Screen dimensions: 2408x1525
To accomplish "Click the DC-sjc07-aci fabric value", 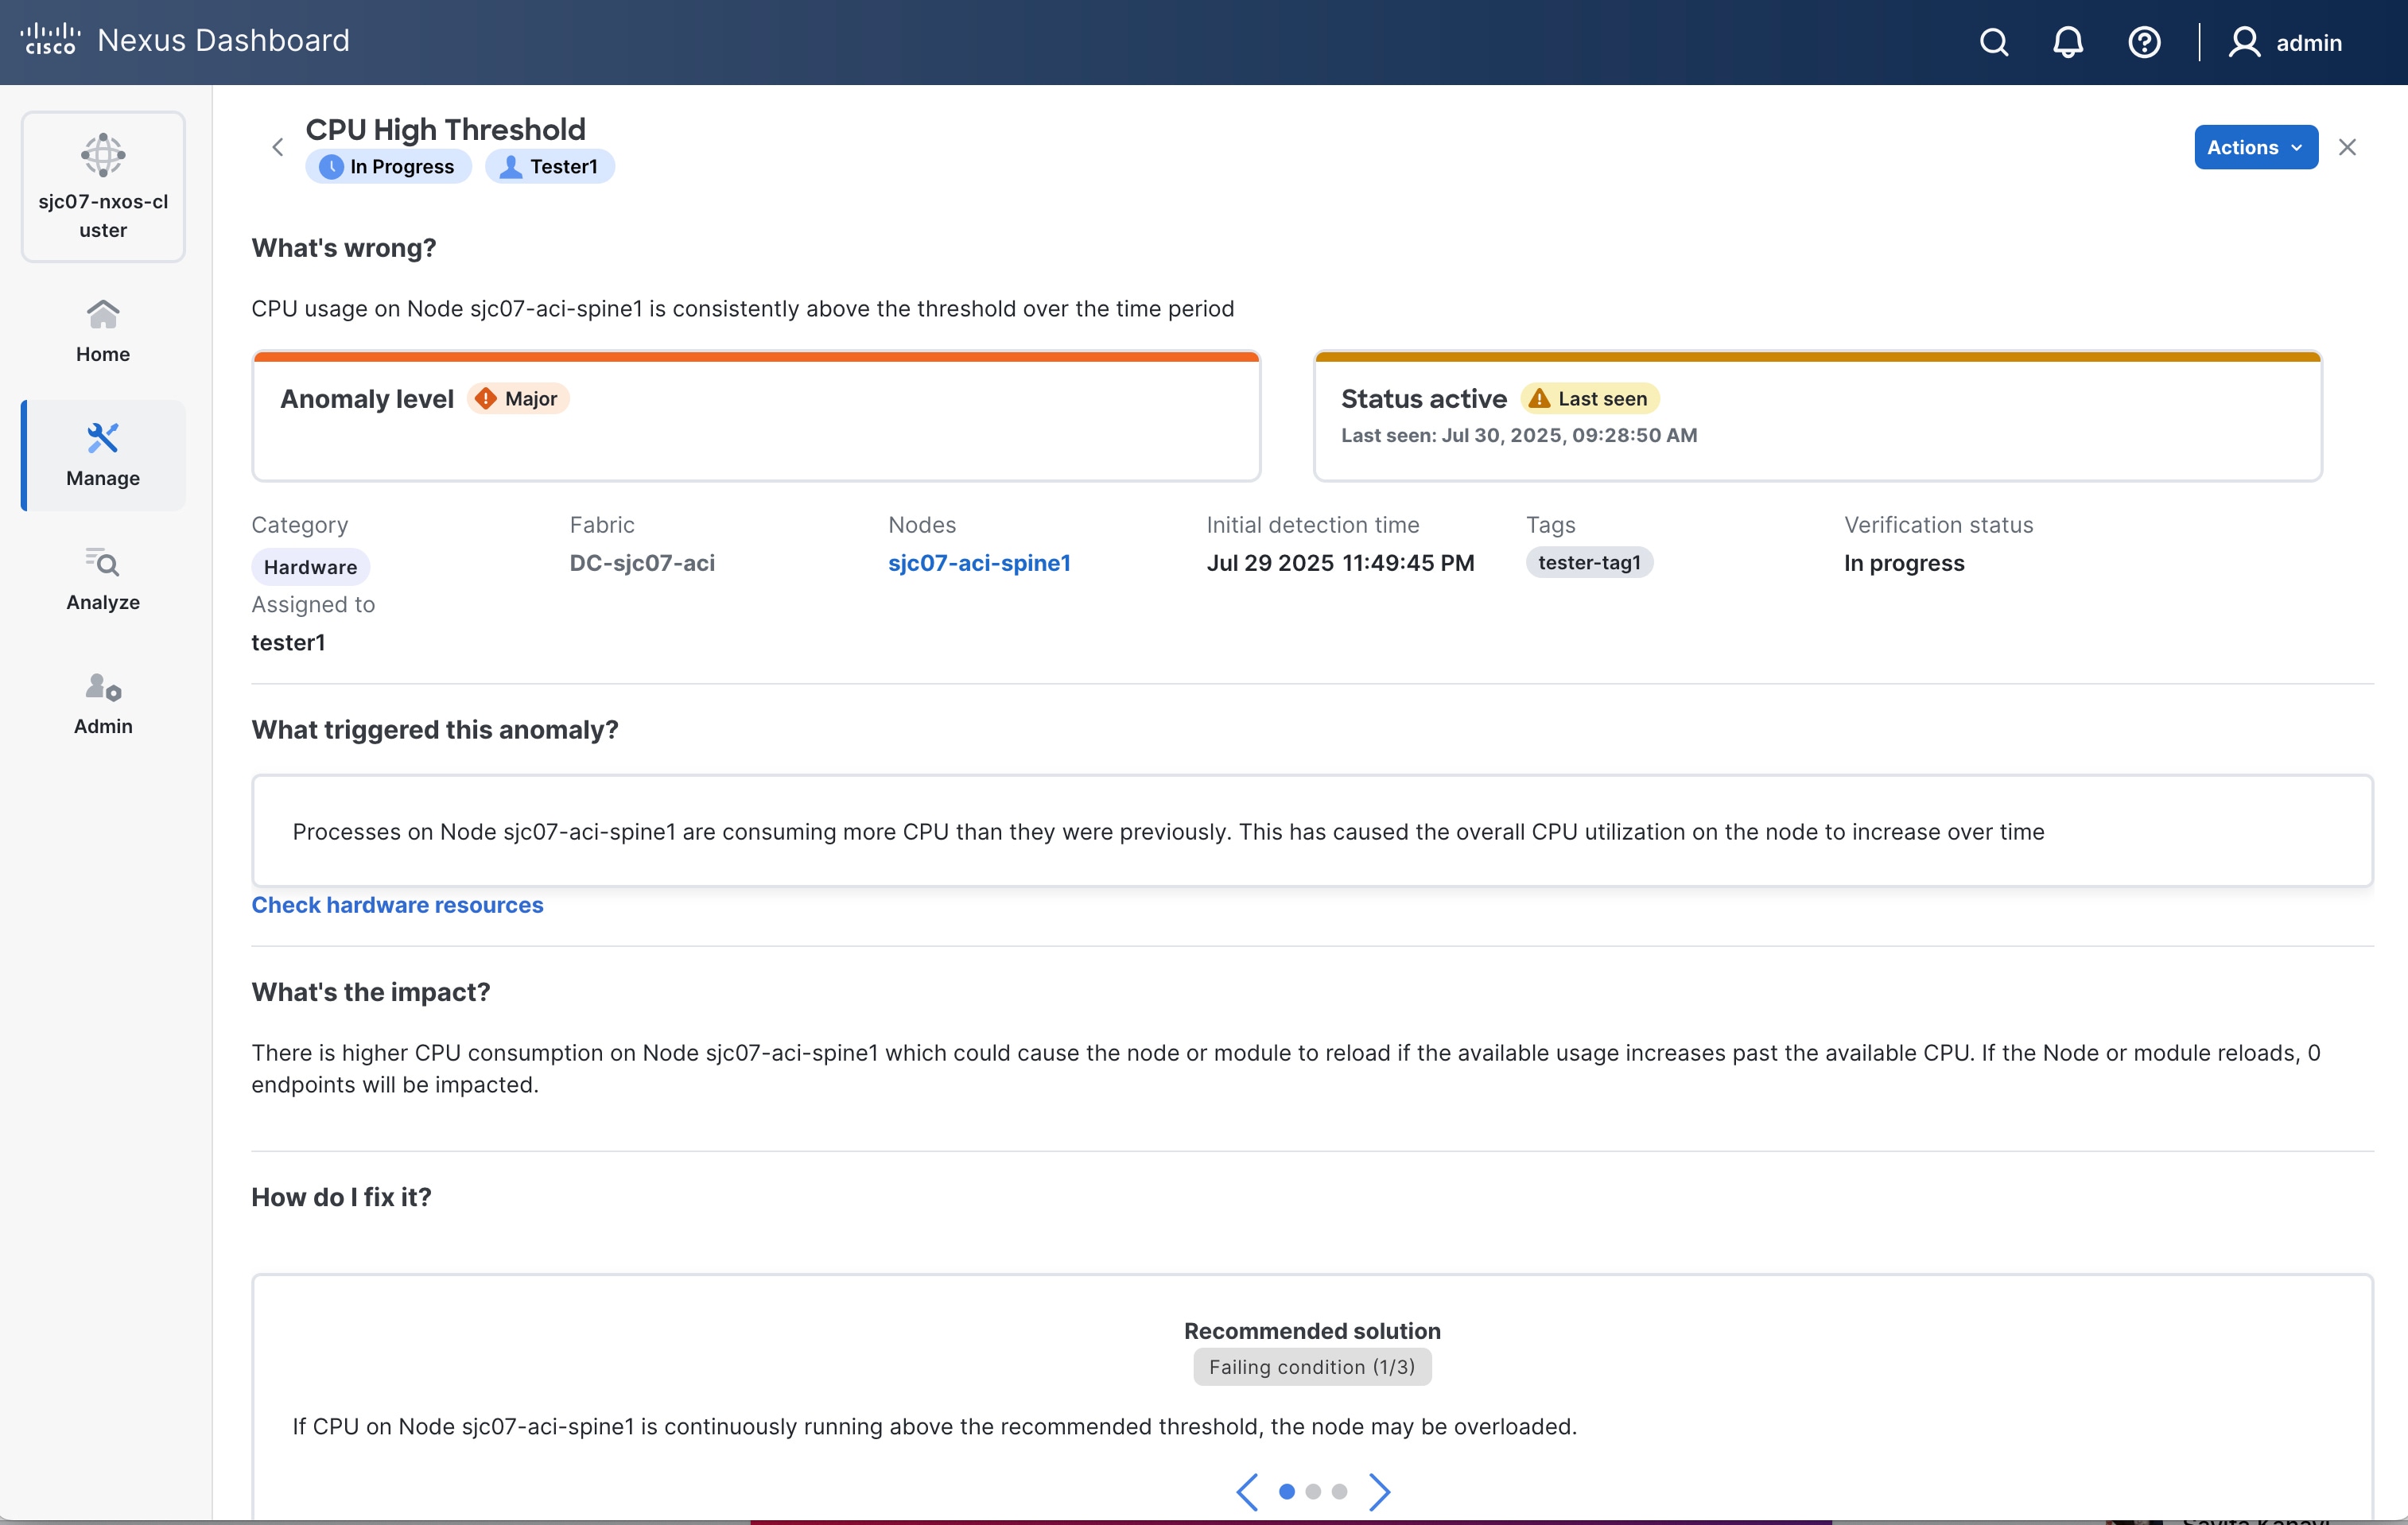I will tap(642, 562).
